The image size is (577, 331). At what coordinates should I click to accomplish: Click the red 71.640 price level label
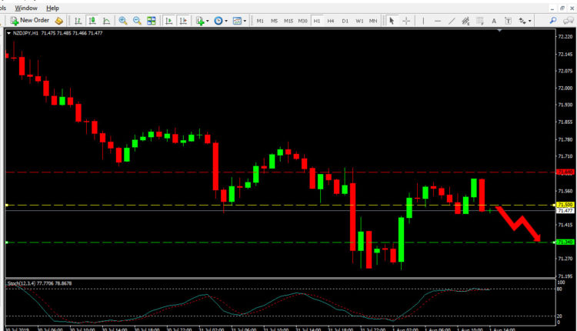[565, 172]
